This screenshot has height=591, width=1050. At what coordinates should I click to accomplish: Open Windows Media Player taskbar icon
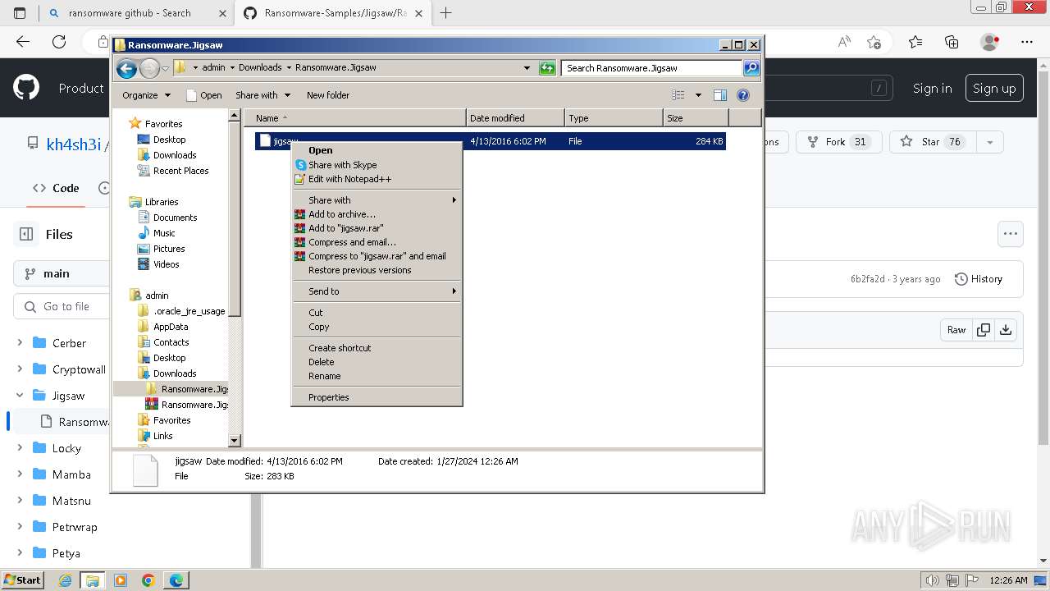[x=121, y=580]
